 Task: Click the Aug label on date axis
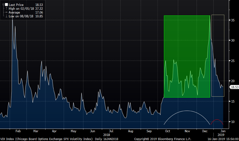click(131, 131)
